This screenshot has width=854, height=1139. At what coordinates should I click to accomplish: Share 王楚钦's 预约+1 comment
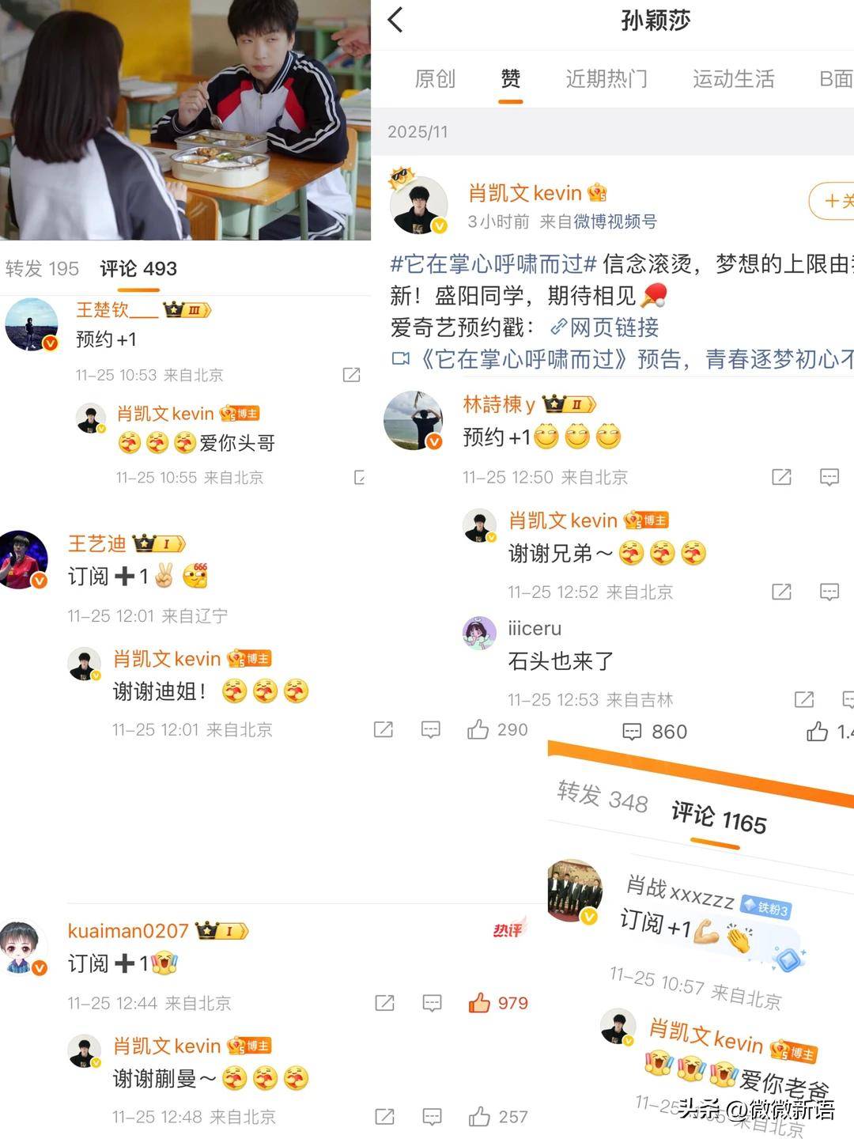coord(352,375)
